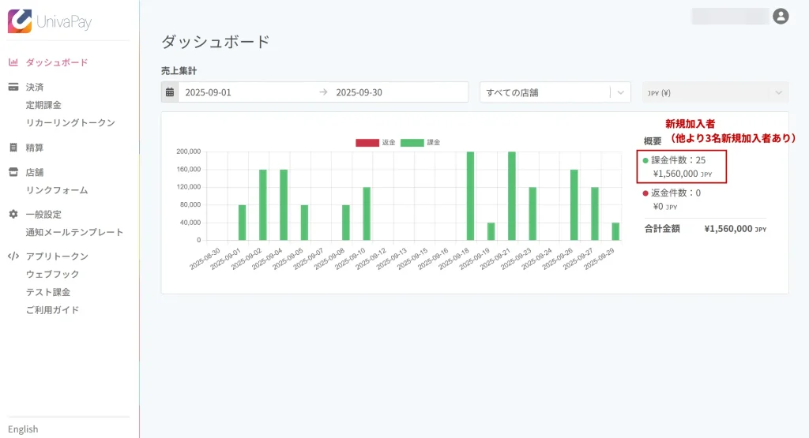This screenshot has width=809, height=438.
Task: Click the end date field 2025-09-30
Action: pos(395,92)
